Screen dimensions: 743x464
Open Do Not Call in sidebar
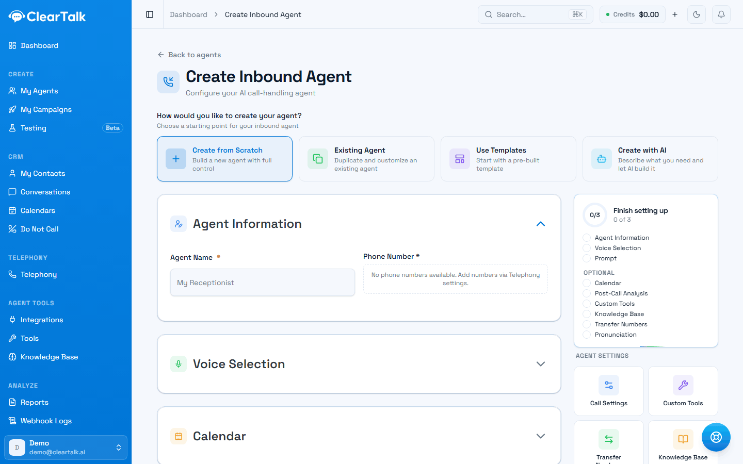coord(66,229)
